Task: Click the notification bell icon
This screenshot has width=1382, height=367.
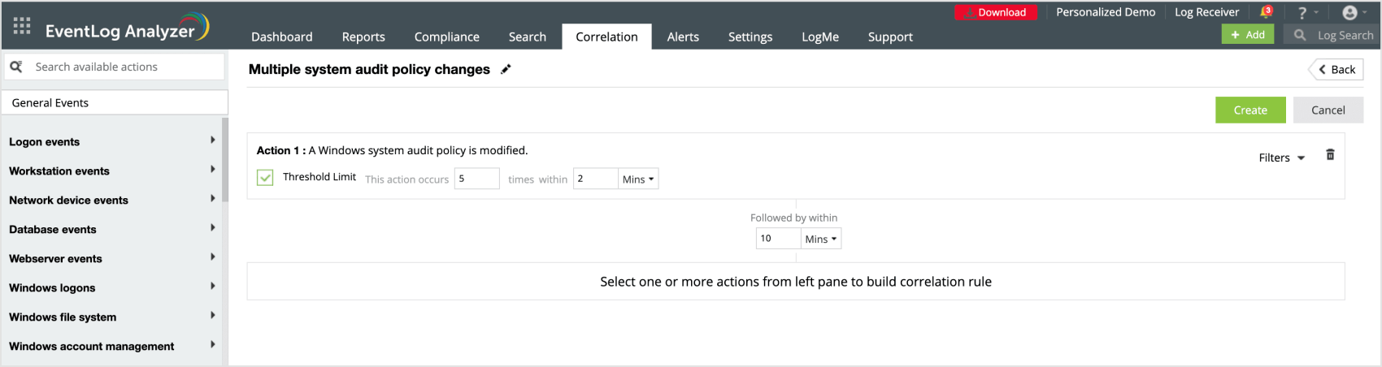Action: coord(1266,12)
